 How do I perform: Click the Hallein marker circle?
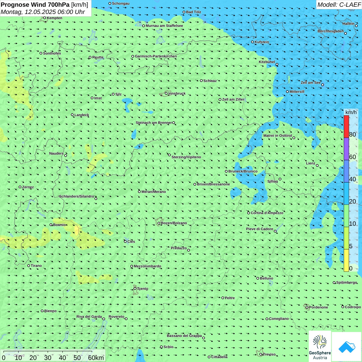point(356,26)
